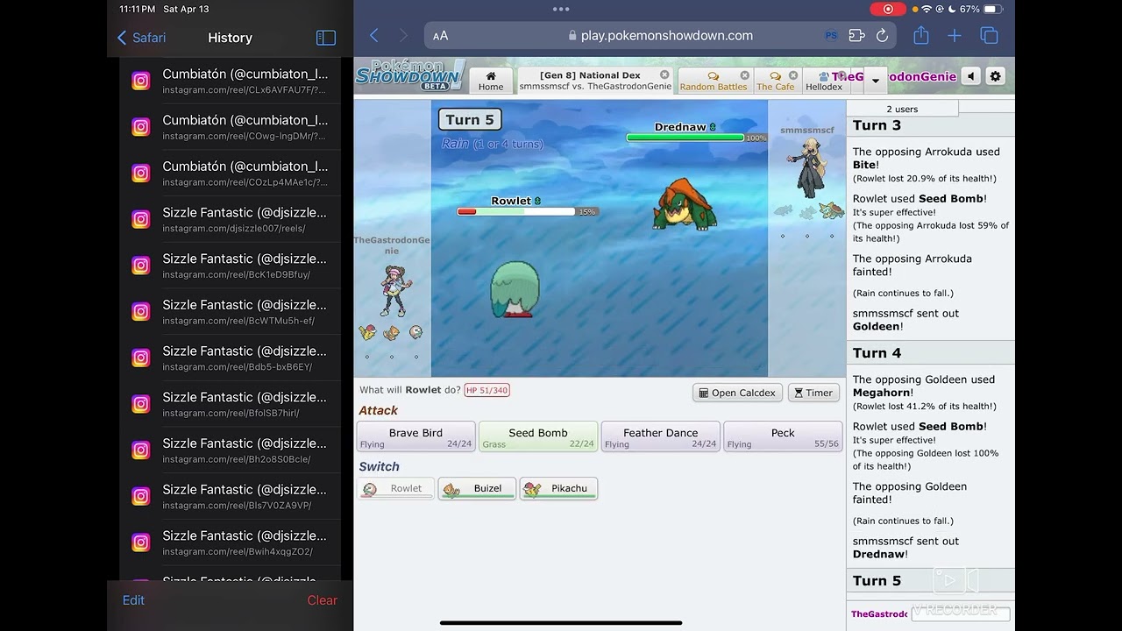Toggle the sound speaker icon
The height and width of the screenshot is (631, 1122).
(x=970, y=76)
